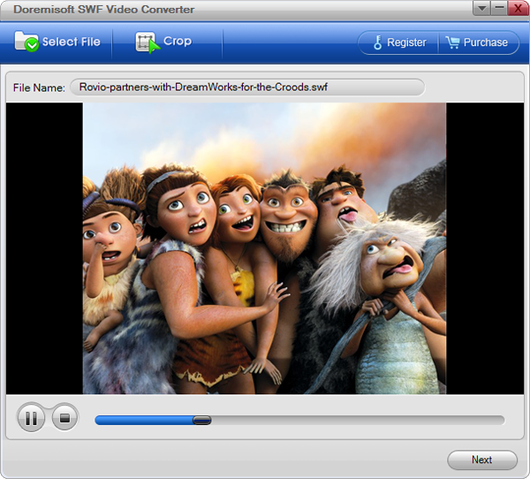Click the Register key icon
Screen dimensions: 530x479
tap(378, 42)
